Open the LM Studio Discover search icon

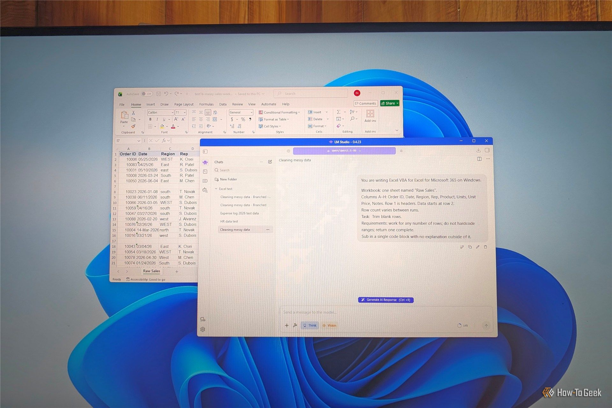click(x=205, y=190)
